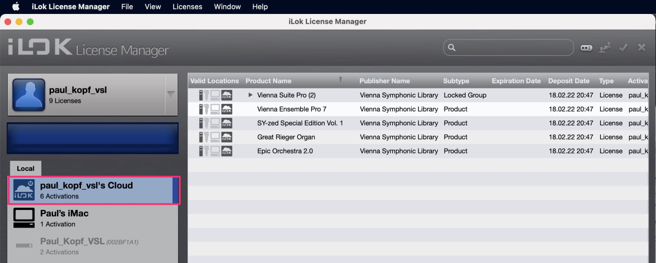
Task: Click the Type column header
Action: click(x=606, y=81)
